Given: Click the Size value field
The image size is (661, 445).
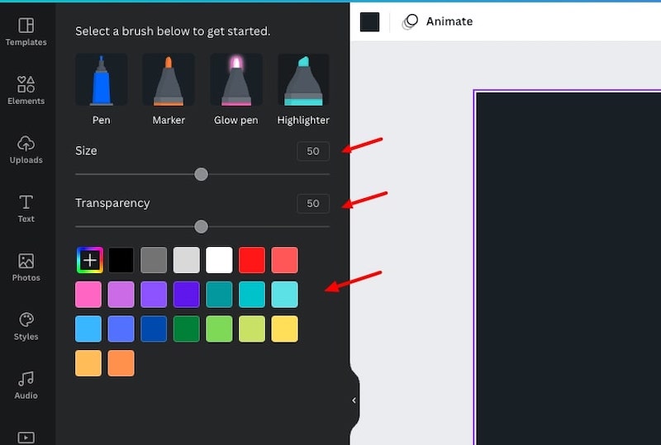Looking at the screenshot, I should pos(313,151).
